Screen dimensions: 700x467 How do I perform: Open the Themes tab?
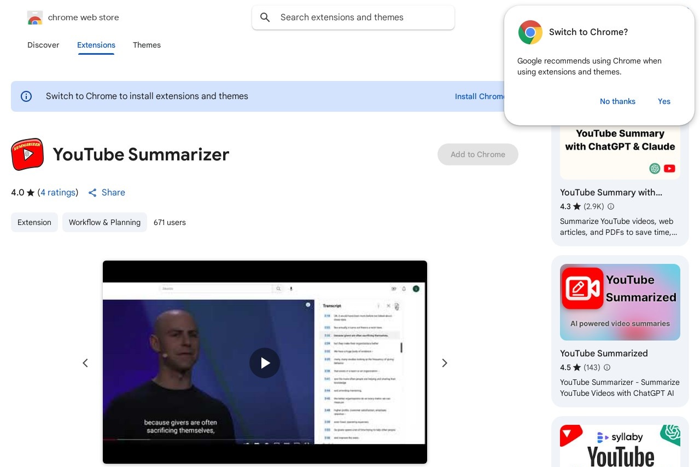tap(147, 45)
